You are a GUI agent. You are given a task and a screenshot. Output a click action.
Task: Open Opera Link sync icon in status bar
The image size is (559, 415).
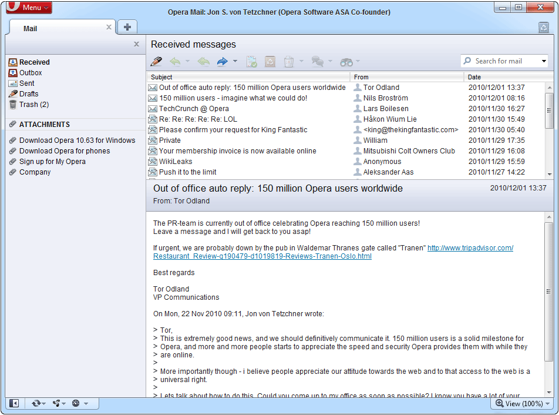(36, 403)
